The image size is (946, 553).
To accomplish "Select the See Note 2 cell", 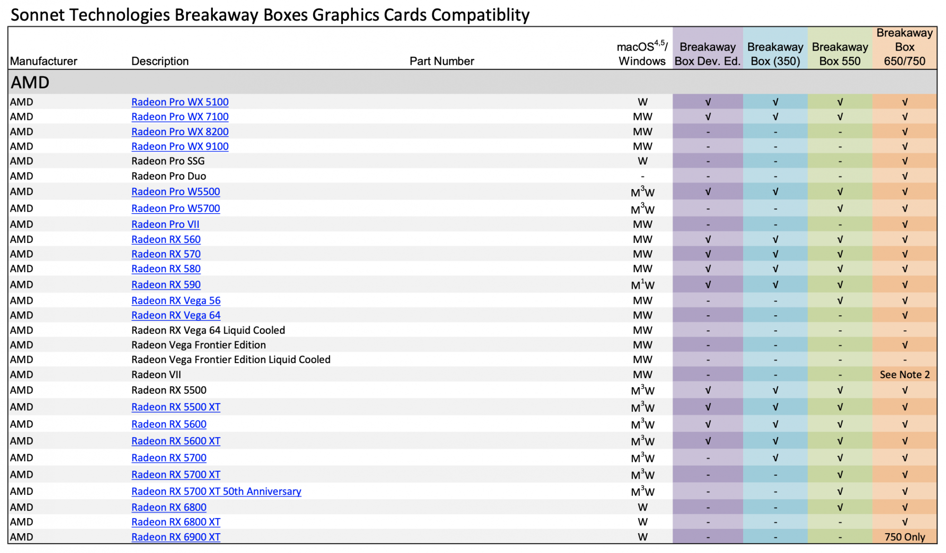I will tap(904, 375).
